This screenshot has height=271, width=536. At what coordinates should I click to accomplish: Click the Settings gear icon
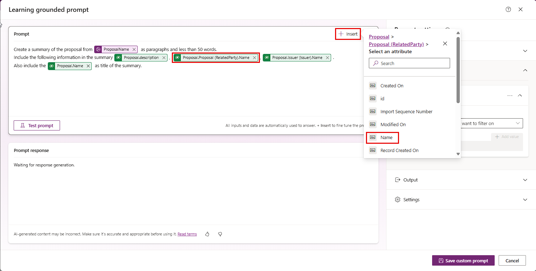pyautogui.click(x=397, y=199)
